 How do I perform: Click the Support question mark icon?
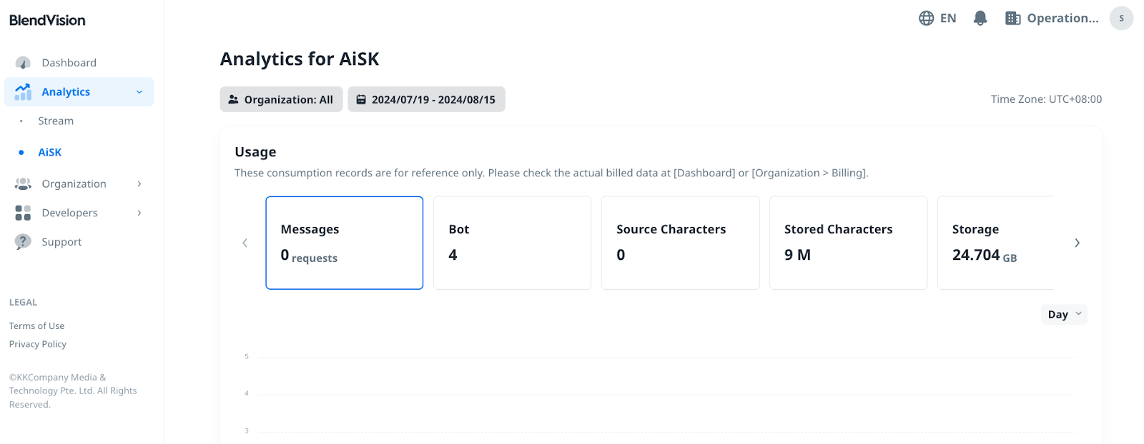tap(23, 242)
